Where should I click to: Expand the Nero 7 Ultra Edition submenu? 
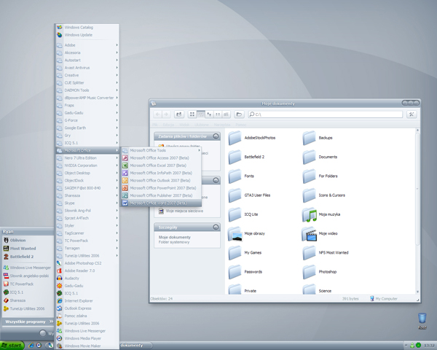click(87, 157)
